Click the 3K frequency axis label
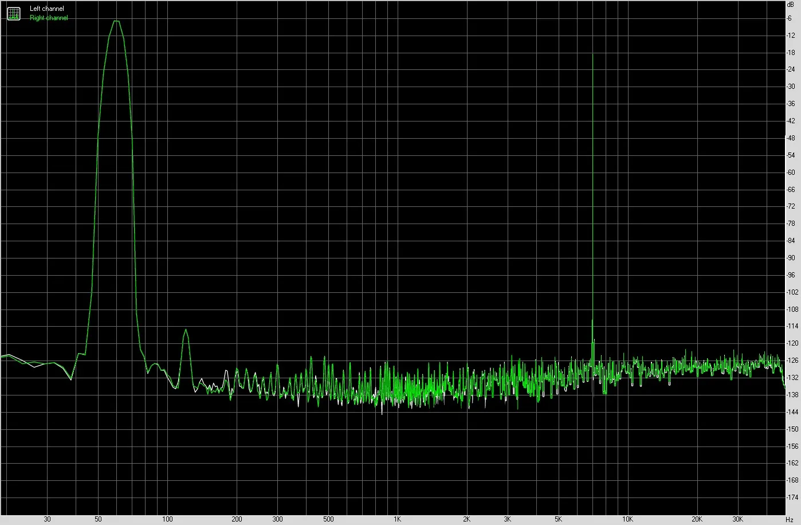 (507, 520)
